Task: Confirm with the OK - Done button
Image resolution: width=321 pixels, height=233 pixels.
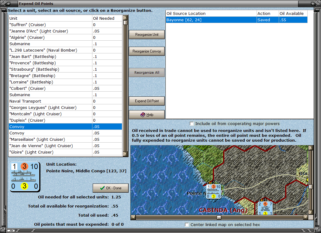Action: 111,188
